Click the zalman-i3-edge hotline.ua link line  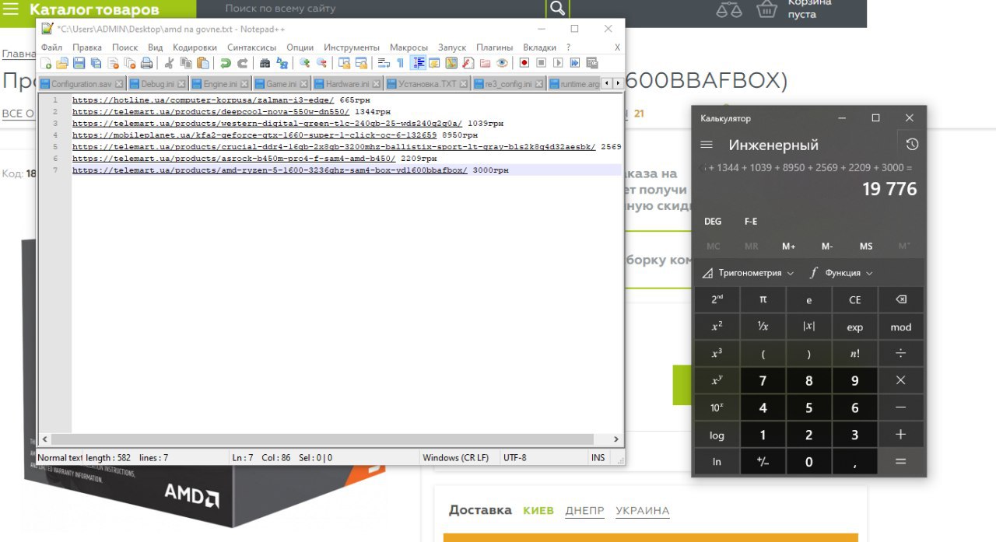click(x=203, y=100)
